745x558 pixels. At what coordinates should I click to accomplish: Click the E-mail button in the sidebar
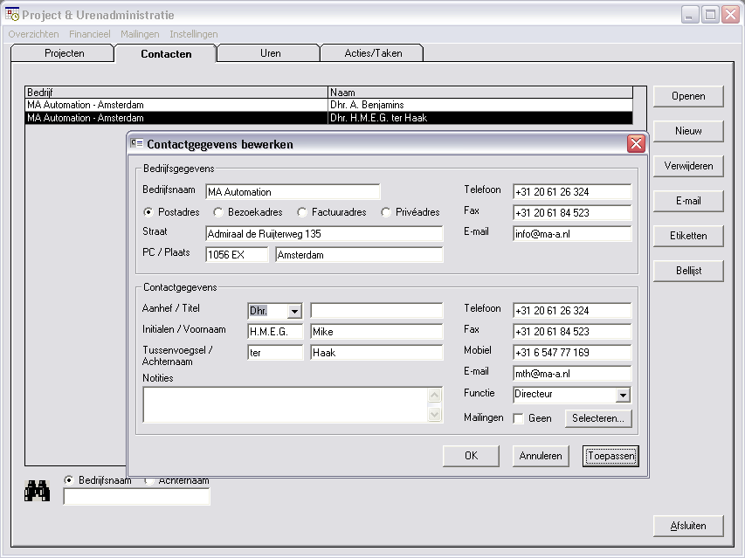688,201
